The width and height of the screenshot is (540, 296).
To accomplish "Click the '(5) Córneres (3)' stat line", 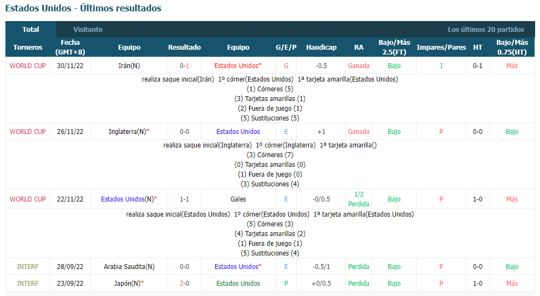I will point(270,224).
